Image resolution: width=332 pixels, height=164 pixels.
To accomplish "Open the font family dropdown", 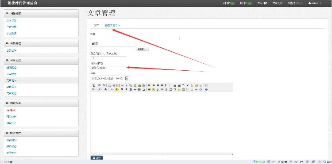I will coord(100,89).
